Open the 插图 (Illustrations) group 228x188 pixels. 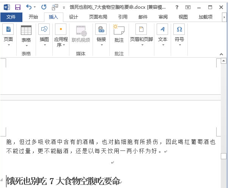tap(44, 35)
